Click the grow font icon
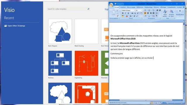The height and width of the screenshot is (105, 187). click(x=134, y=16)
